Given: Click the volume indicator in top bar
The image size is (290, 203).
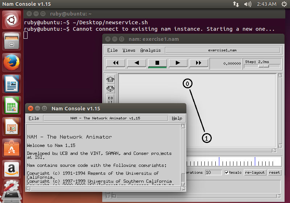Looking at the screenshot, I should [x=248, y=4].
